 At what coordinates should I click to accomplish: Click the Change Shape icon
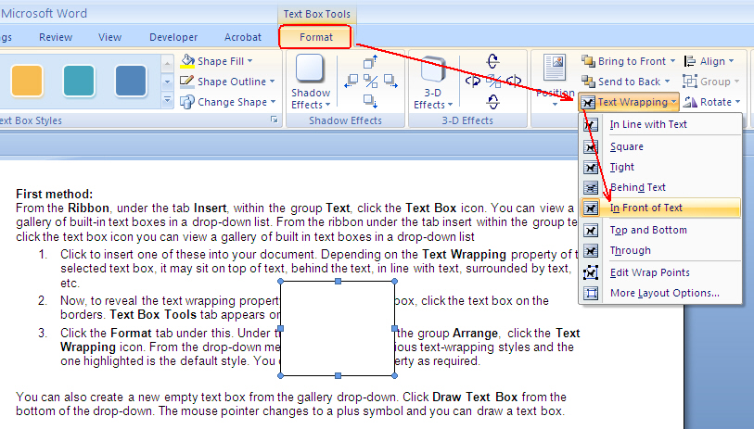point(187,102)
